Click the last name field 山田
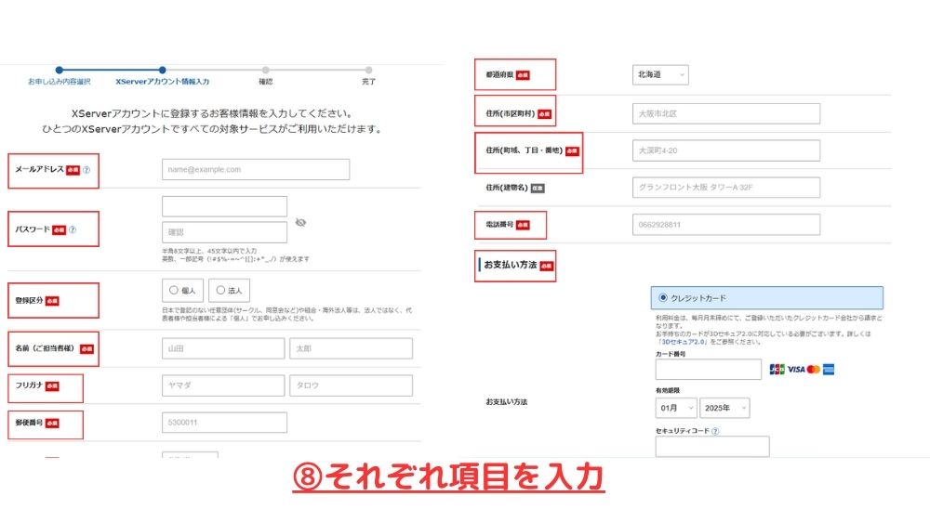930x522 pixels. (x=223, y=348)
